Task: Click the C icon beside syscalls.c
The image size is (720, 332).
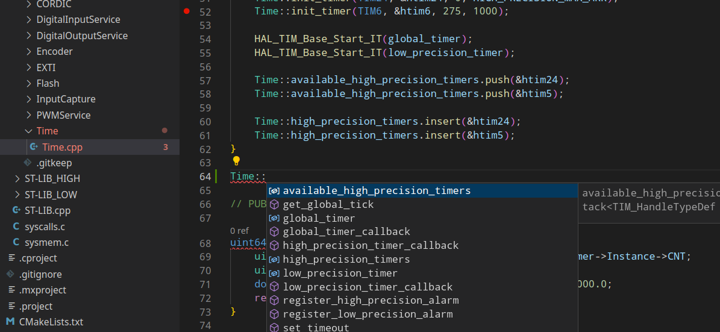Action: click(16, 227)
